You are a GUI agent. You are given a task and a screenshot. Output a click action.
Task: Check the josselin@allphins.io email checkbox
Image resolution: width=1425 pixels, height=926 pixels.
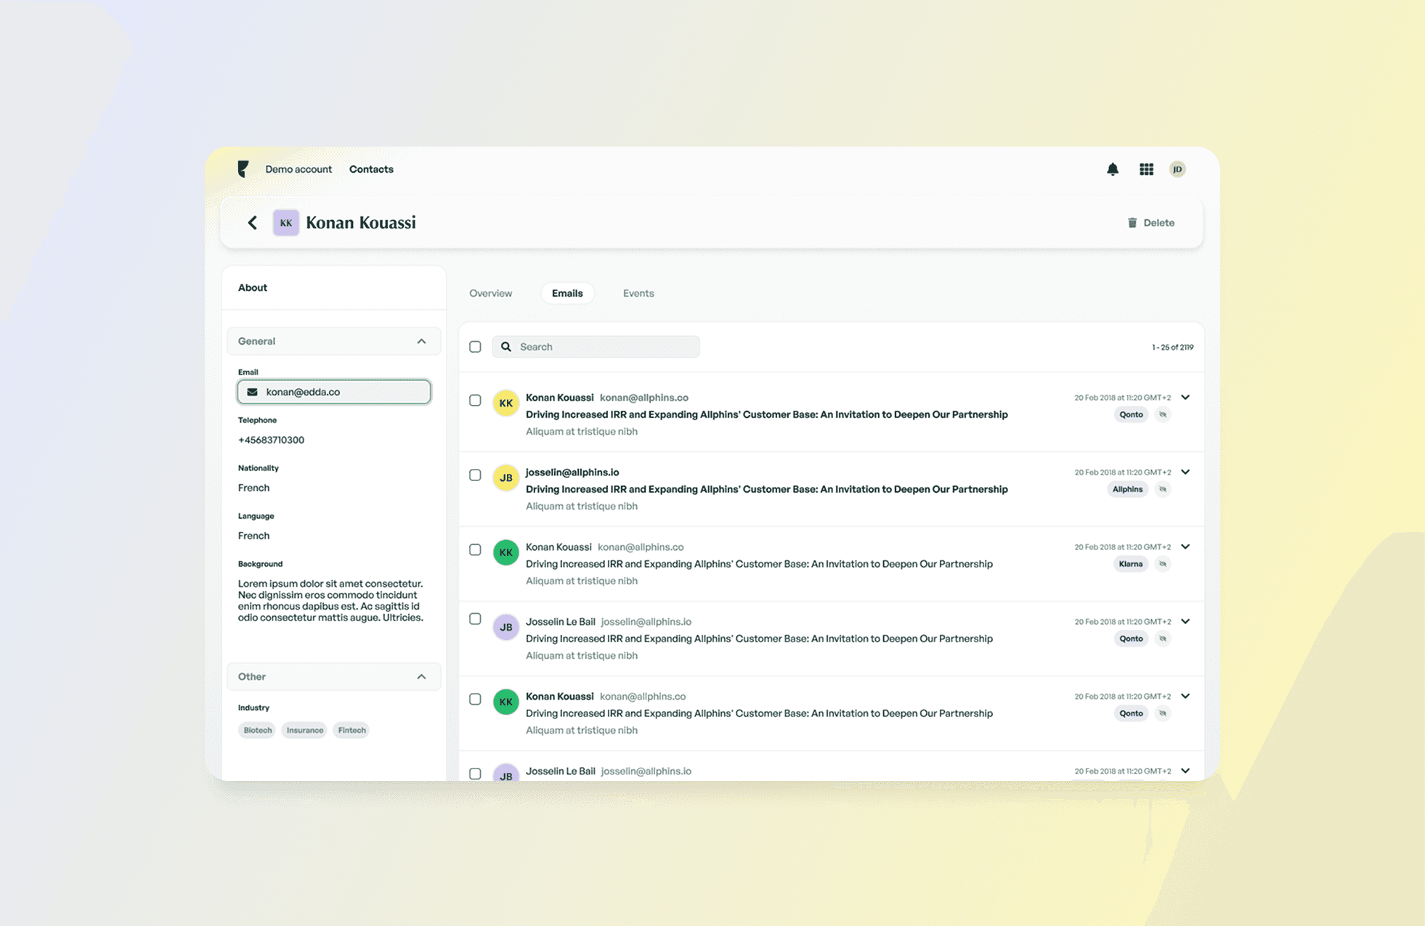point(475,475)
